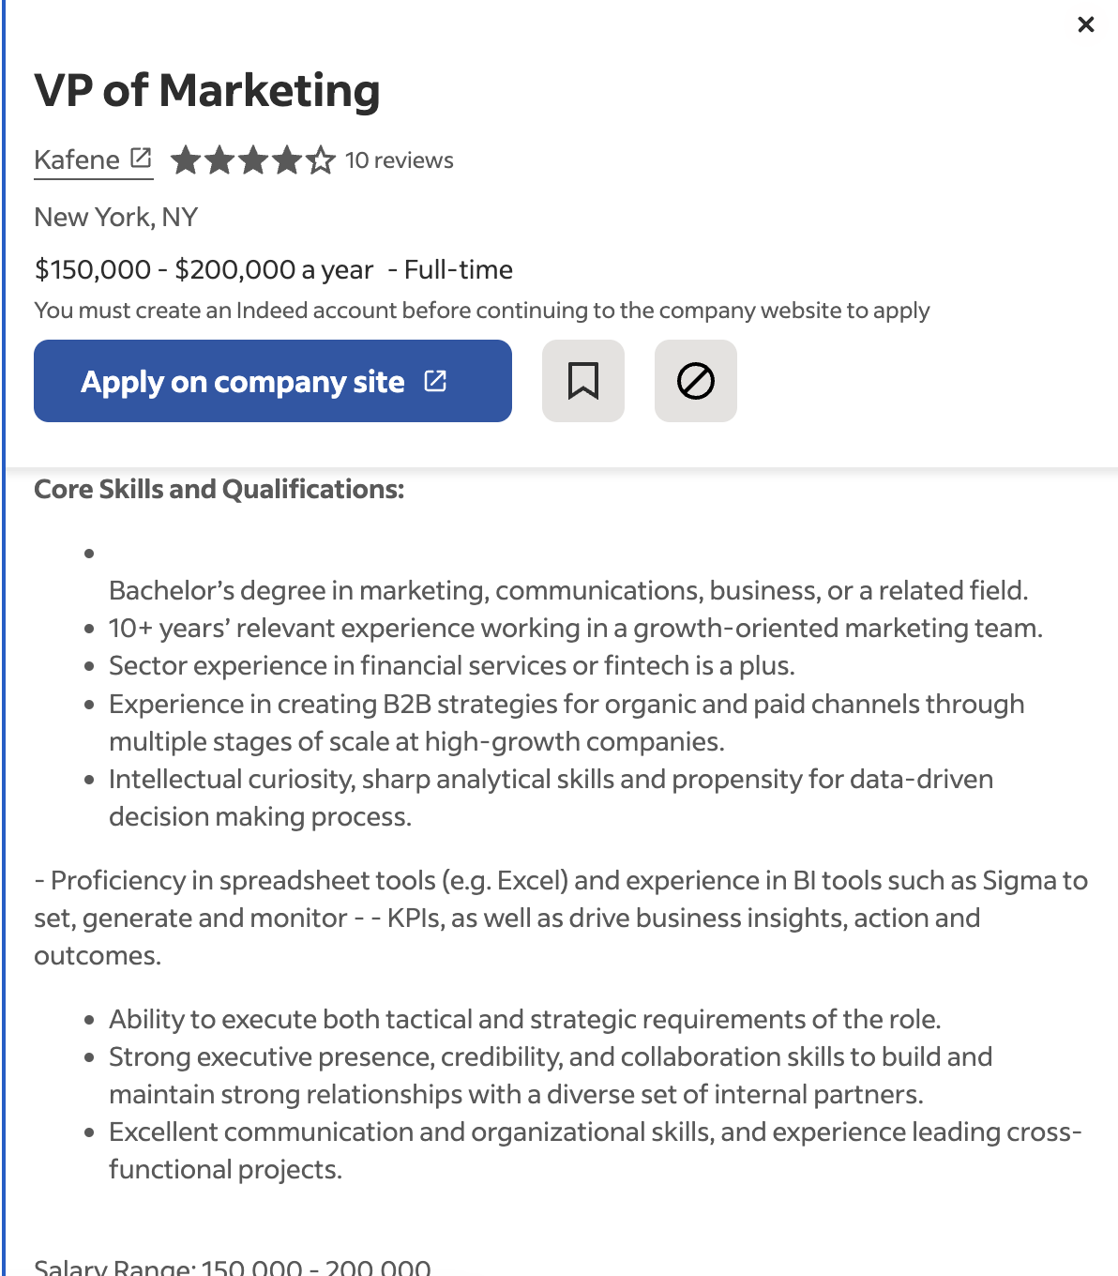Click the Salary Range line at the bottom
The height and width of the screenshot is (1276, 1118).
(x=233, y=1266)
